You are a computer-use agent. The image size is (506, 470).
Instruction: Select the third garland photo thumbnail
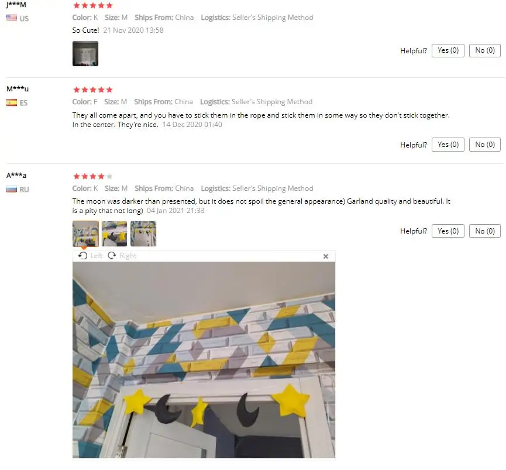(143, 234)
